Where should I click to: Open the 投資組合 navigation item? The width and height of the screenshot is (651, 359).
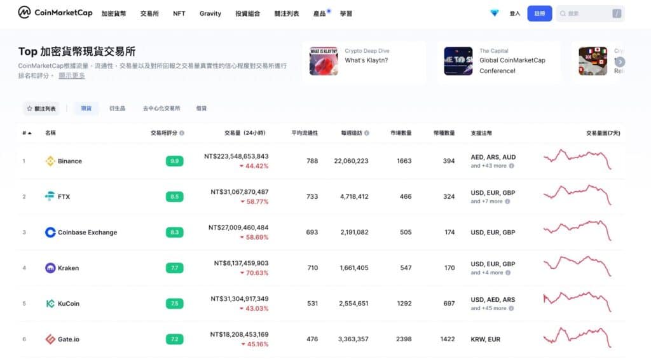[x=248, y=14]
